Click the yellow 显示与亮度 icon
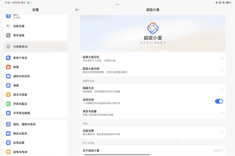This screenshot has width=235, height=156. tap(8, 95)
